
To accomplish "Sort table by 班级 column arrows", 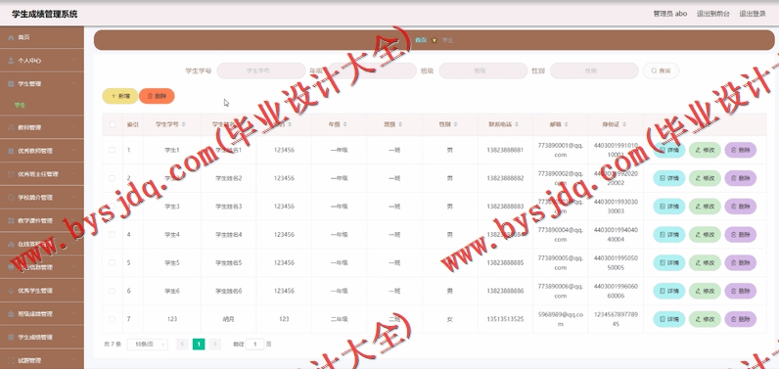I will click(400, 124).
